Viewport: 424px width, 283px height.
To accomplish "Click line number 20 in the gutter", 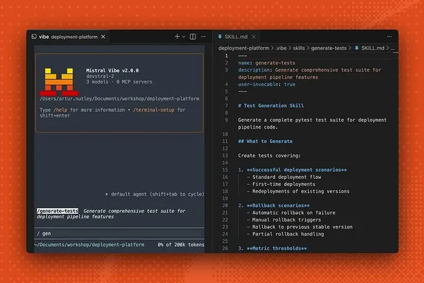I will click(225, 206).
